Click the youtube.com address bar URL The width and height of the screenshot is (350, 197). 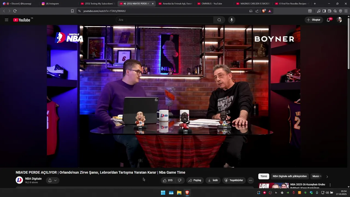click(x=104, y=11)
